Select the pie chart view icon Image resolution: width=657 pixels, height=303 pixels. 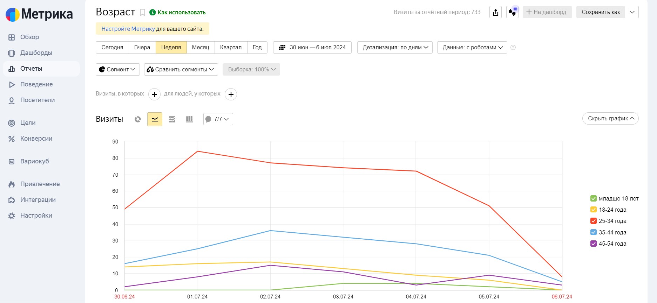138,119
